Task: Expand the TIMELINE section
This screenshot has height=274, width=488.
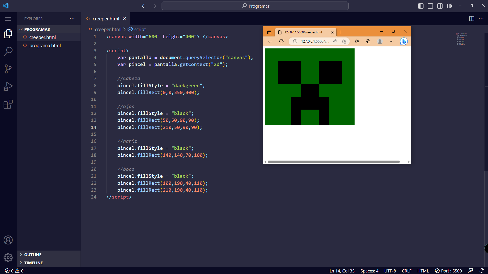Action: 49,263
